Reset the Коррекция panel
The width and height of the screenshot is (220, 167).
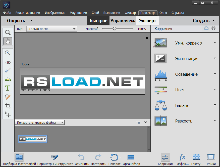click(206, 28)
